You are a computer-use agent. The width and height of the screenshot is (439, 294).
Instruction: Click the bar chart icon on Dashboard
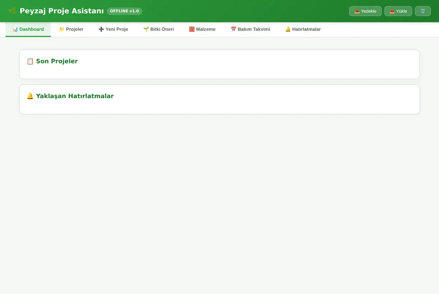15,29
